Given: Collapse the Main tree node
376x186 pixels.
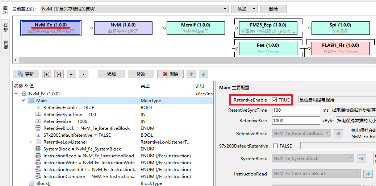Looking at the screenshot, I should [x=24, y=100].
